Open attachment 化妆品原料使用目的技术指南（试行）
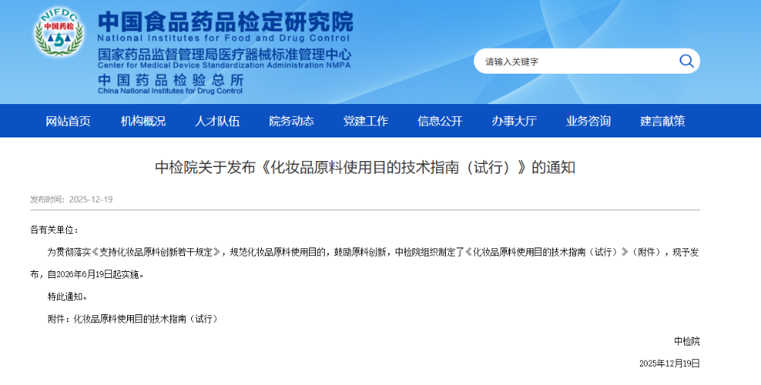Viewport: 761px width, 385px height. click(x=145, y=319)
